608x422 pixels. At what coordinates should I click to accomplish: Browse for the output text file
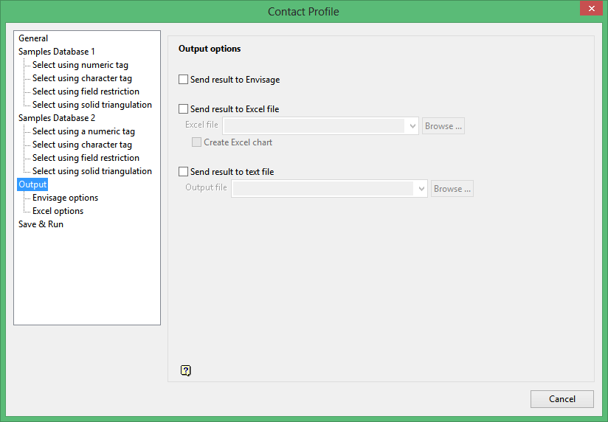452,189
